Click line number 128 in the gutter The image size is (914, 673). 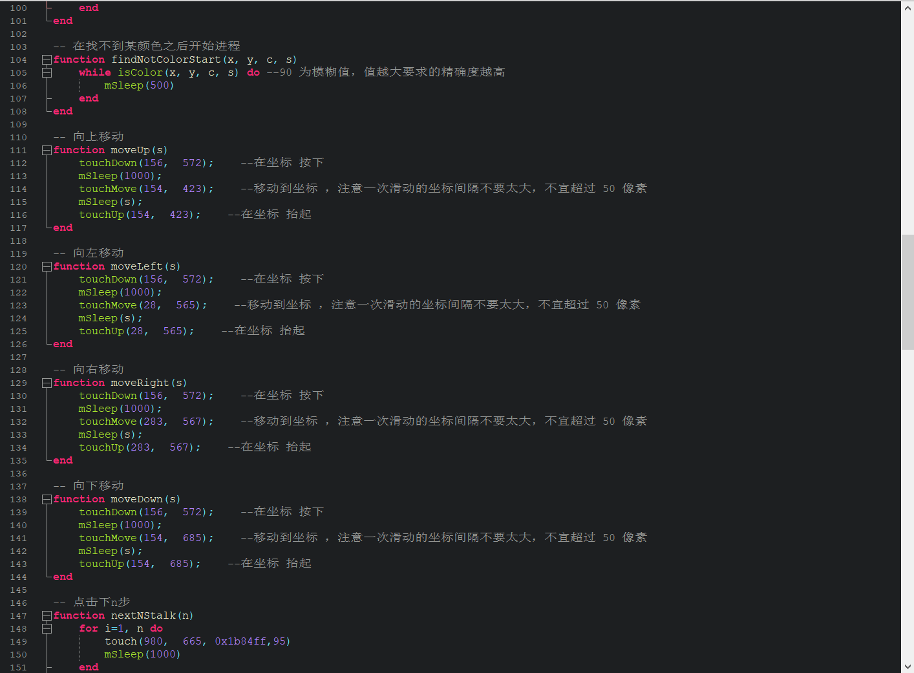[x=19, y=370]
